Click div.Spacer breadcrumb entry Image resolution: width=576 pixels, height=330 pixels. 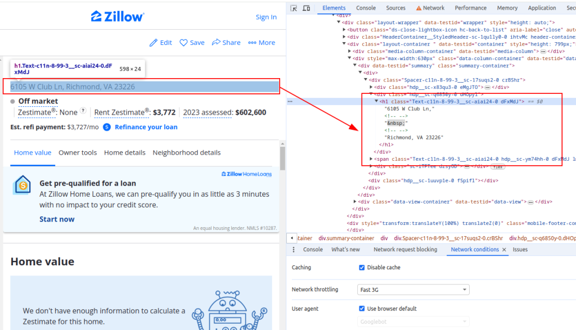[448, 238]
